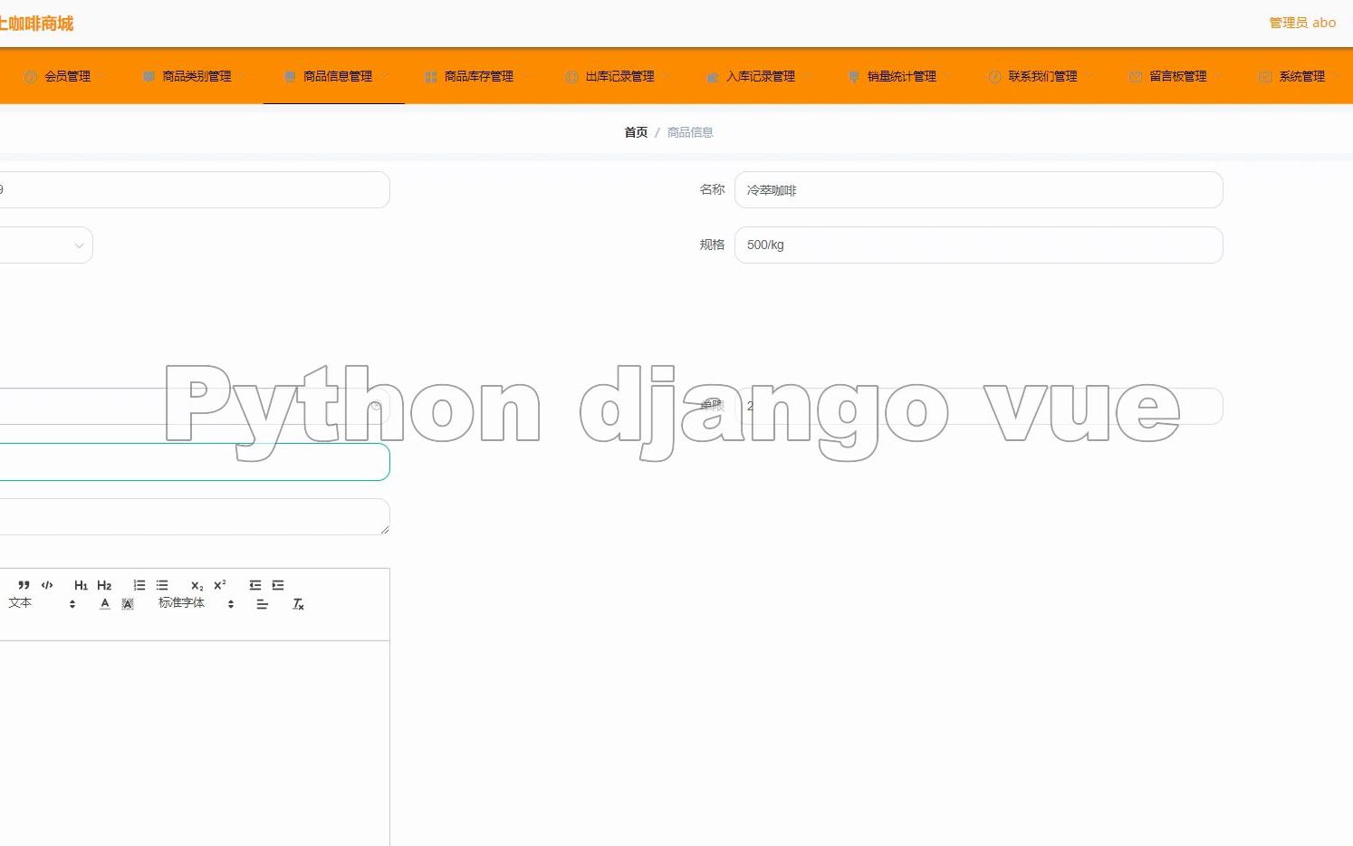The height and width of the screenshot is (846, 1353).
Task: Apply superscript formatting
Action: pyautogui.click(x=220, y=585)
